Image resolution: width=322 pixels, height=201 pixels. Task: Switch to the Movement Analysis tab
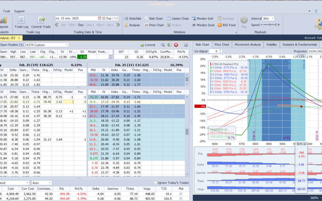(x=247, y=45)
